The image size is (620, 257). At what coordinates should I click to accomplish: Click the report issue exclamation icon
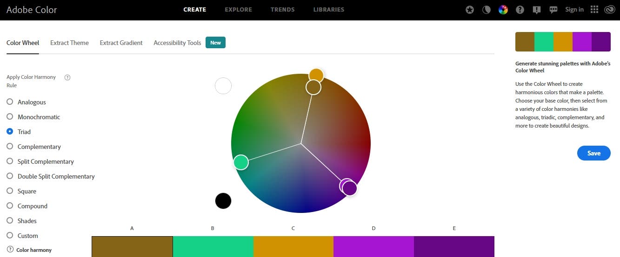pos(537,10)
